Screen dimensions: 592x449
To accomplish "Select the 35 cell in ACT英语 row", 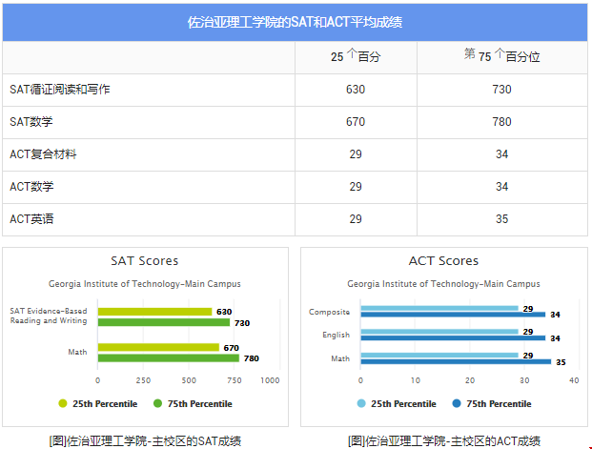I will (501, 219).
